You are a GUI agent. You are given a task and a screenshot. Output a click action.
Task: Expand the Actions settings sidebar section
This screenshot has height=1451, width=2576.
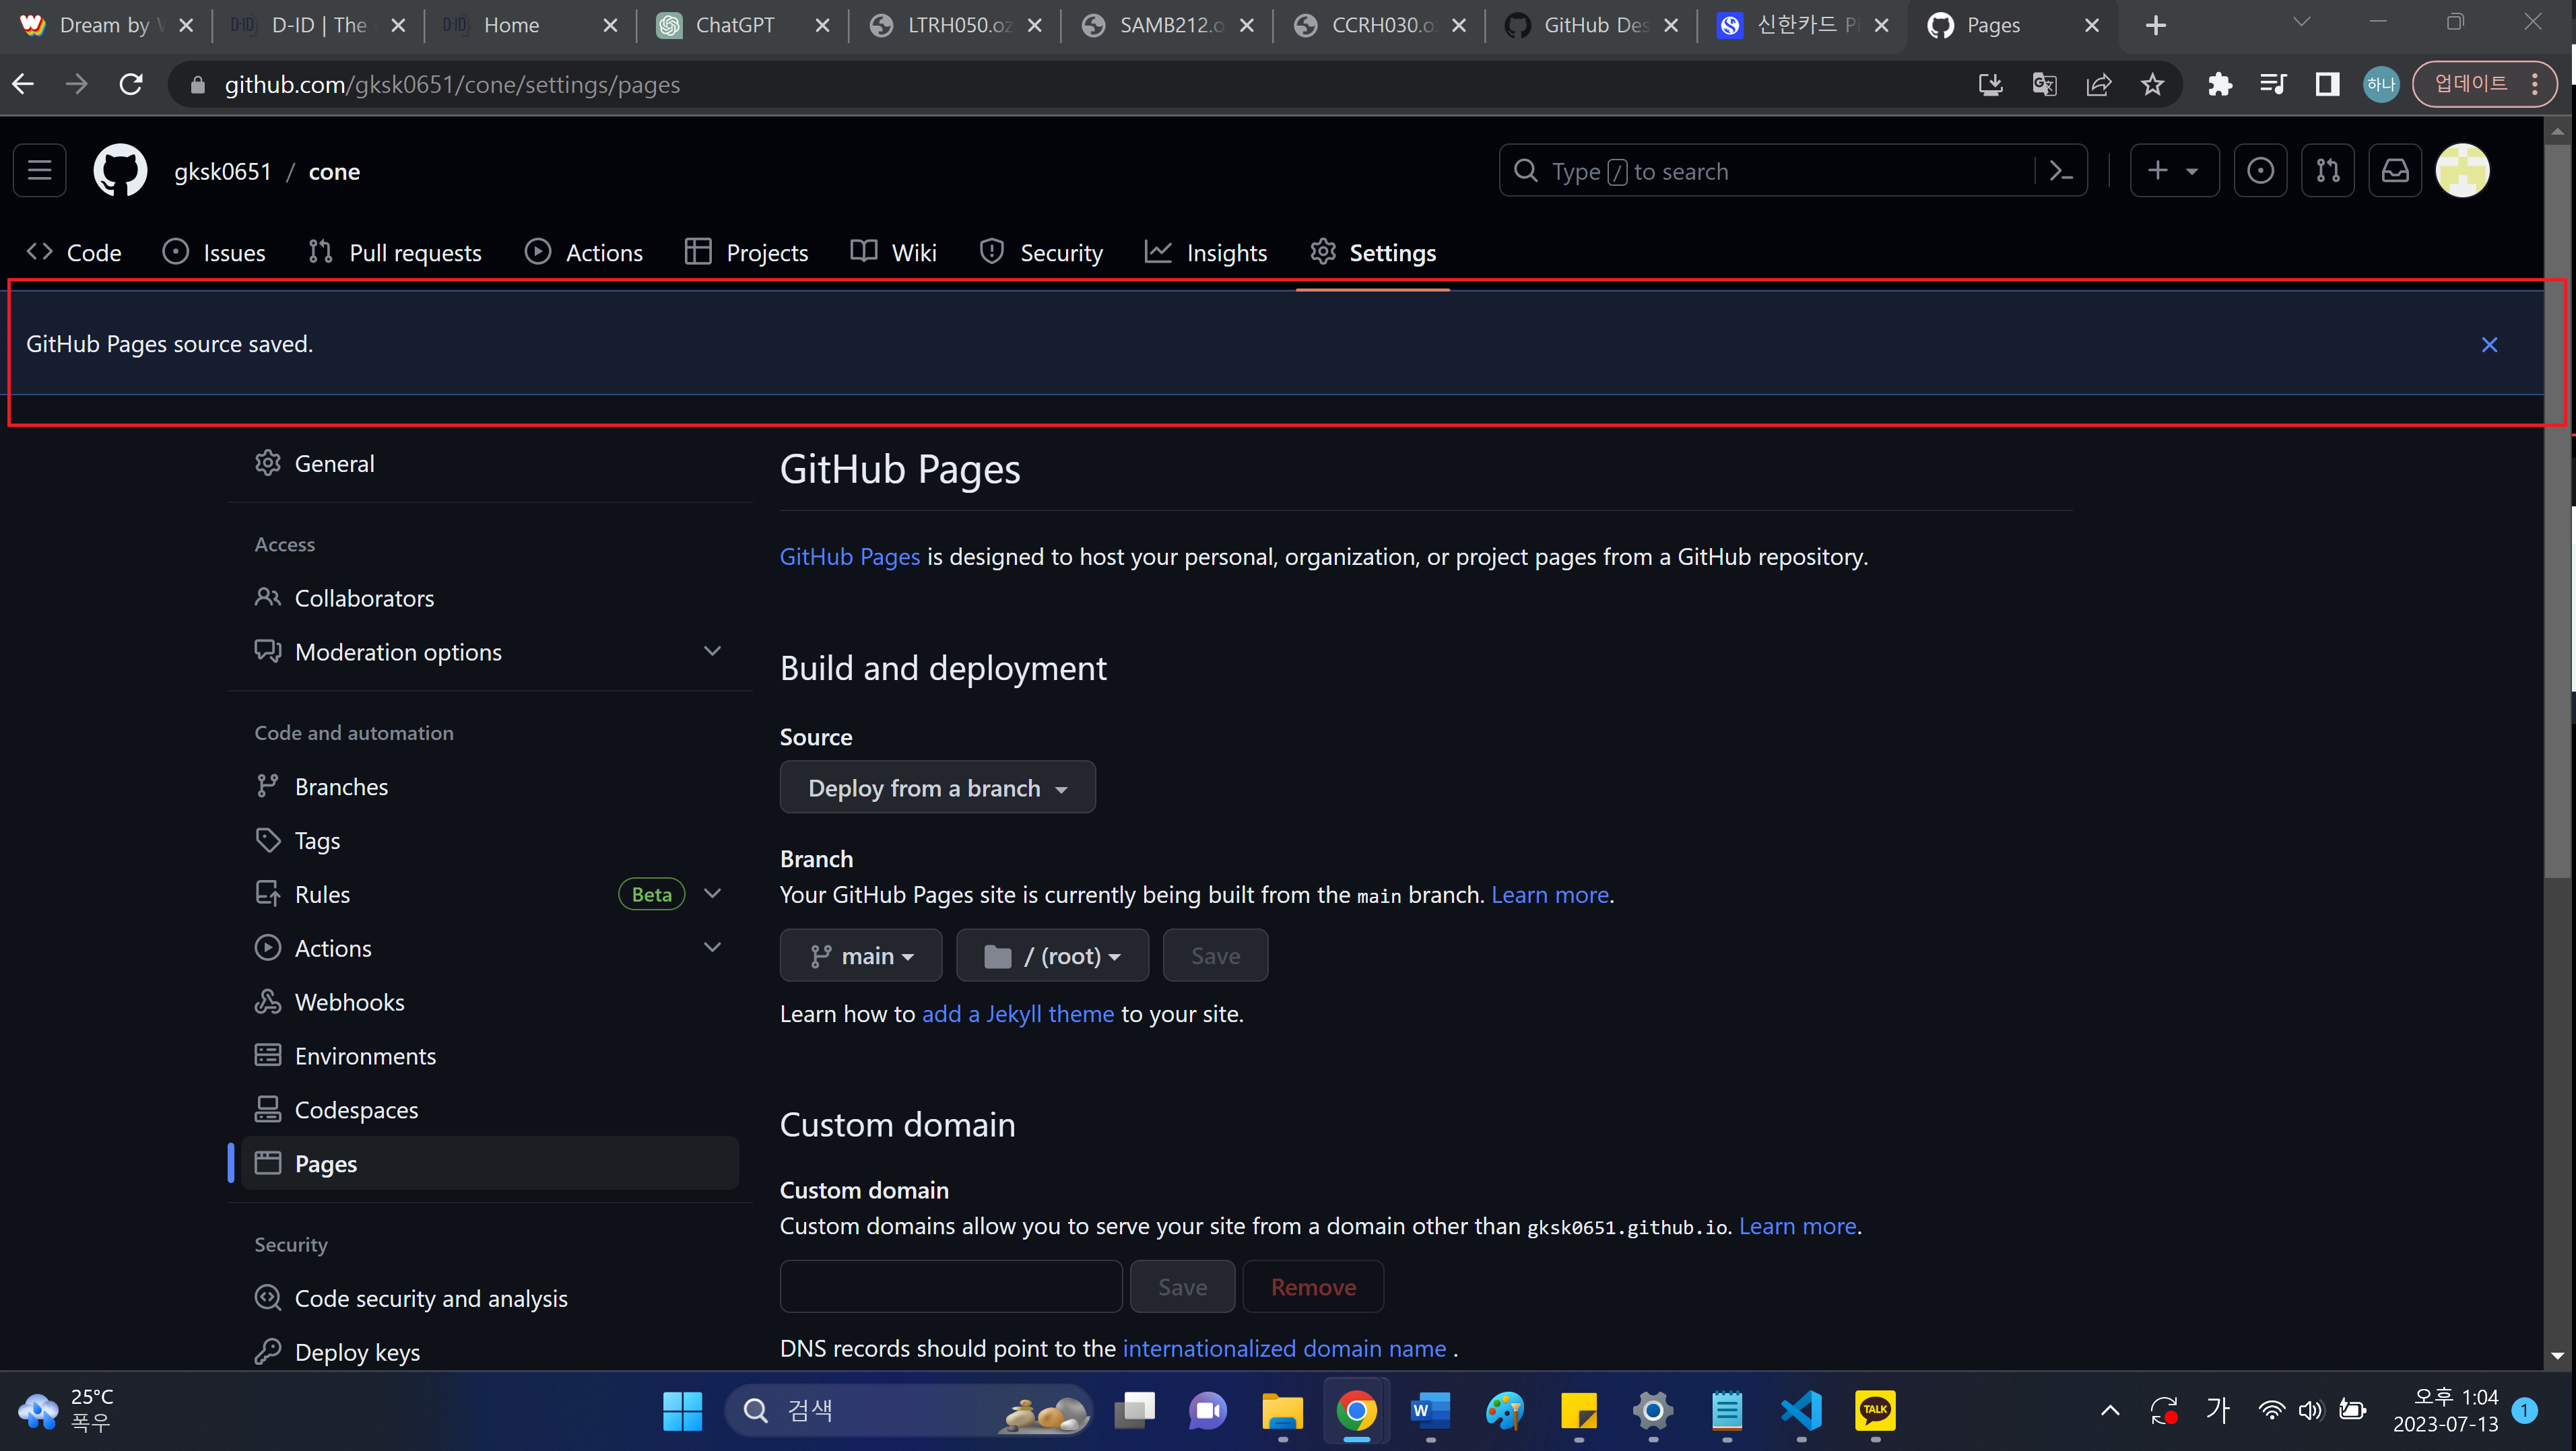[712, 948]
